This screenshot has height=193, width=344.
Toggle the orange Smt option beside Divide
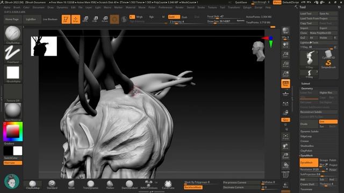(328, 122)
